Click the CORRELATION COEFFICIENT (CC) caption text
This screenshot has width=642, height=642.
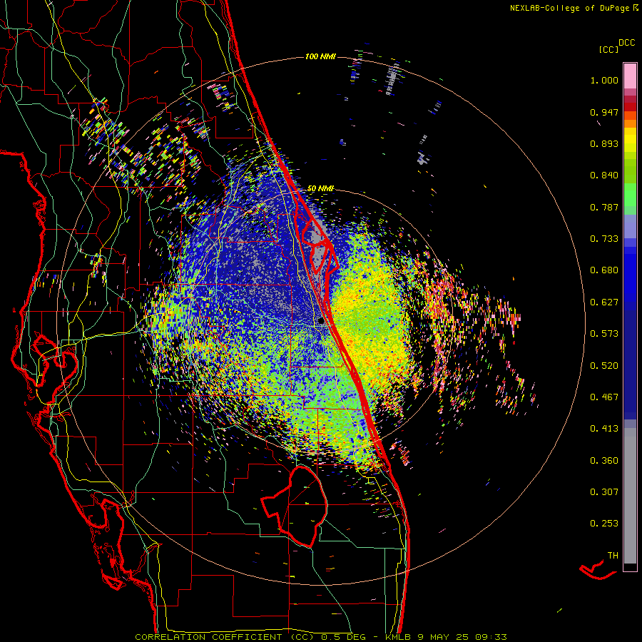(225, 637)
